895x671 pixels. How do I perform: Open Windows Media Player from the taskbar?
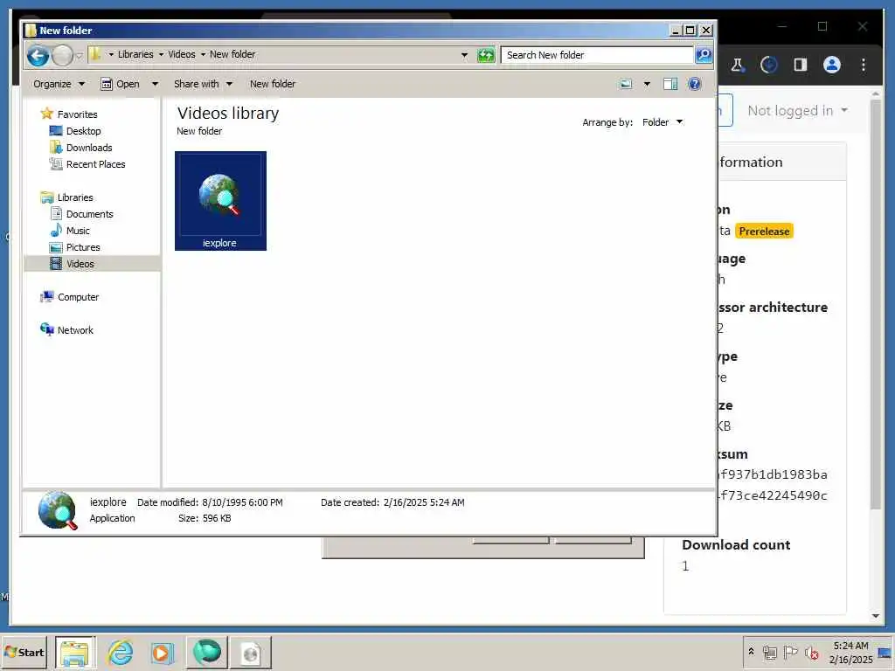tap(162, 653)
